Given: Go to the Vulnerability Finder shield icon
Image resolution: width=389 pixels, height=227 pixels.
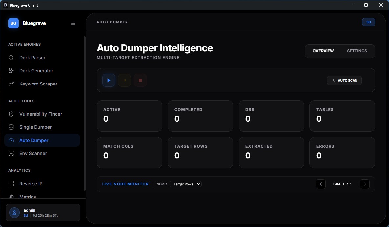Looking at the screenshot, I should pyautogui.click(x=11, y=114).
